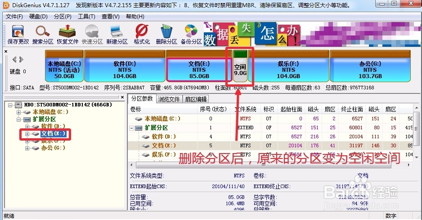
Task: Open the 分区(P) menu
Action: (63, 16)
